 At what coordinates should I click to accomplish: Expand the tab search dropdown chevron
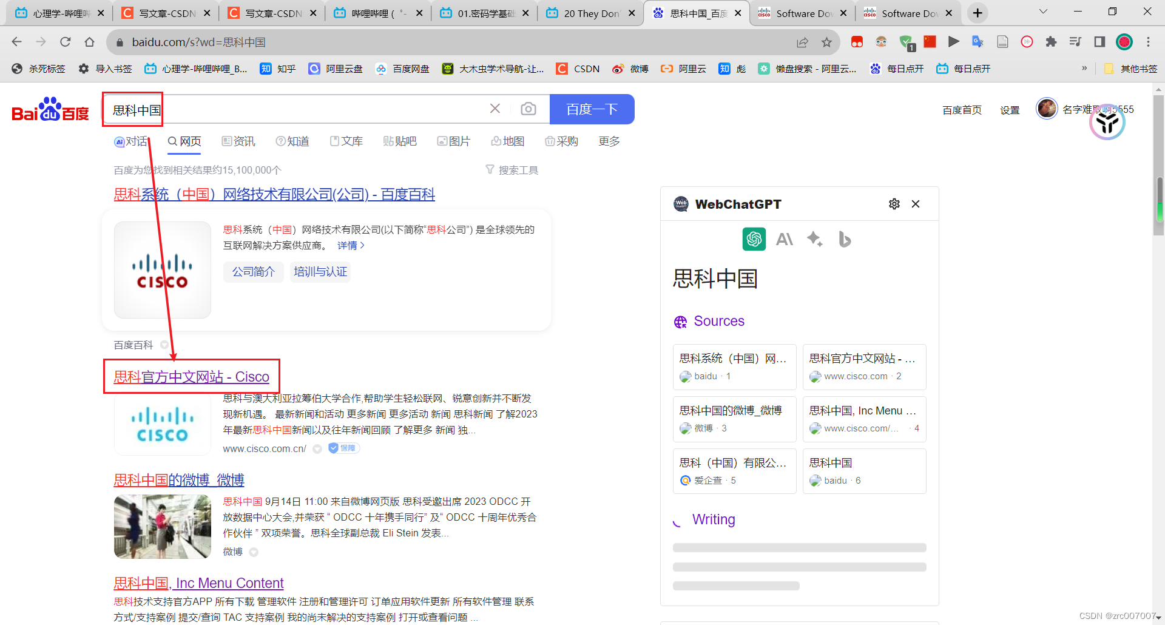pos(1043,12)
